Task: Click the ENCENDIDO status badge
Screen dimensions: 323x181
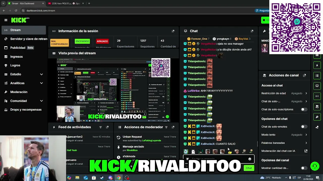Action: click(82, 41)
